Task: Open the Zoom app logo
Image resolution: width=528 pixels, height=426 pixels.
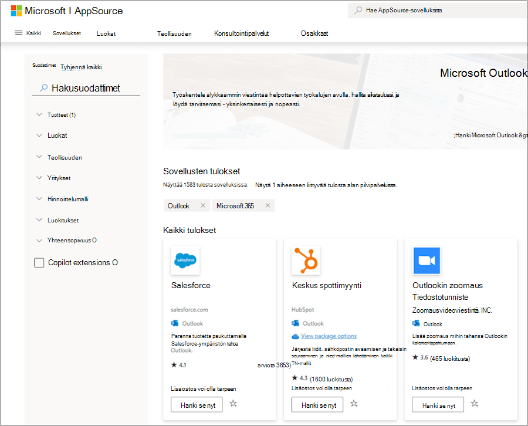Action: pyautogui.click(x=427, y=261)
